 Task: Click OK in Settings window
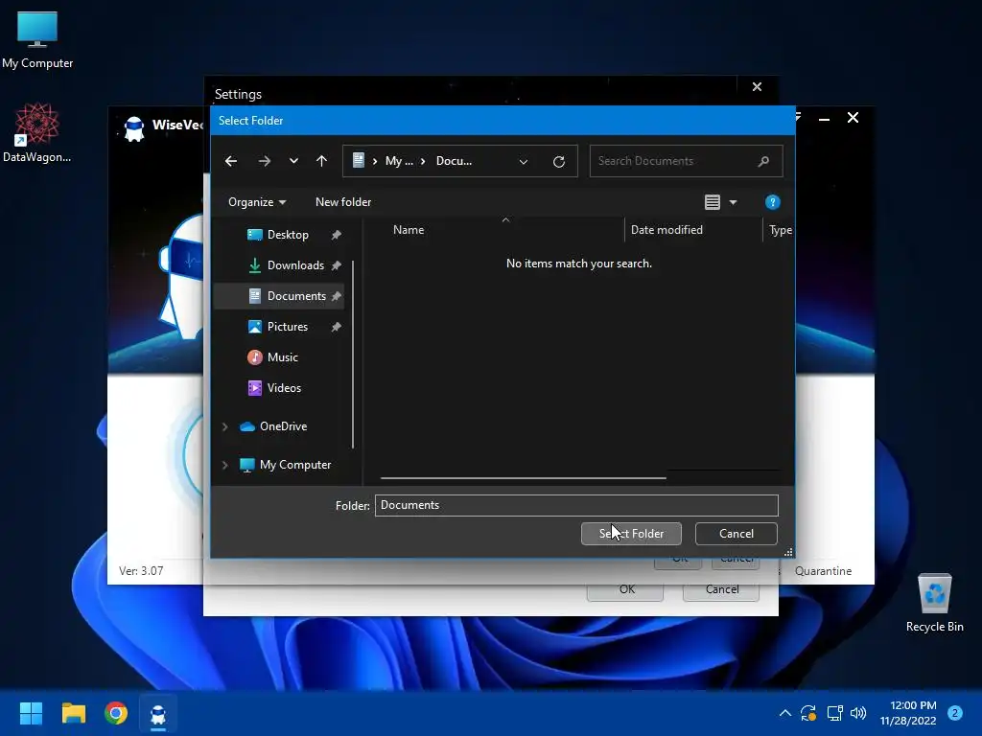coord(625,589)
